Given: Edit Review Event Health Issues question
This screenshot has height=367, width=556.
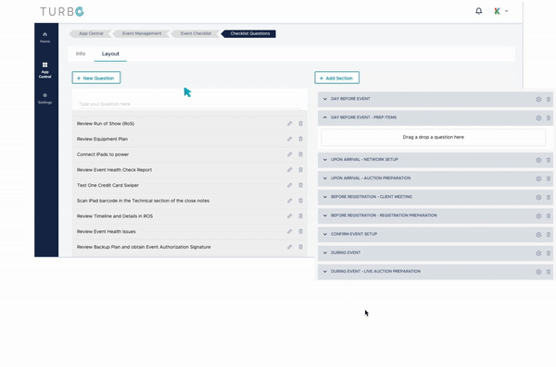Looking at the screenshot, I should tap(290, 231).
